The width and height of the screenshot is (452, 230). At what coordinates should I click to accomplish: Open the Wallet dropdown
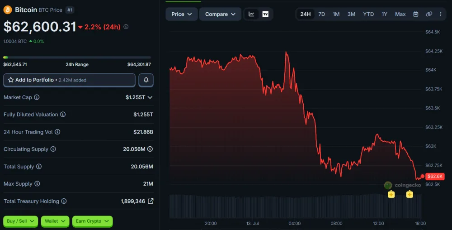55,221
